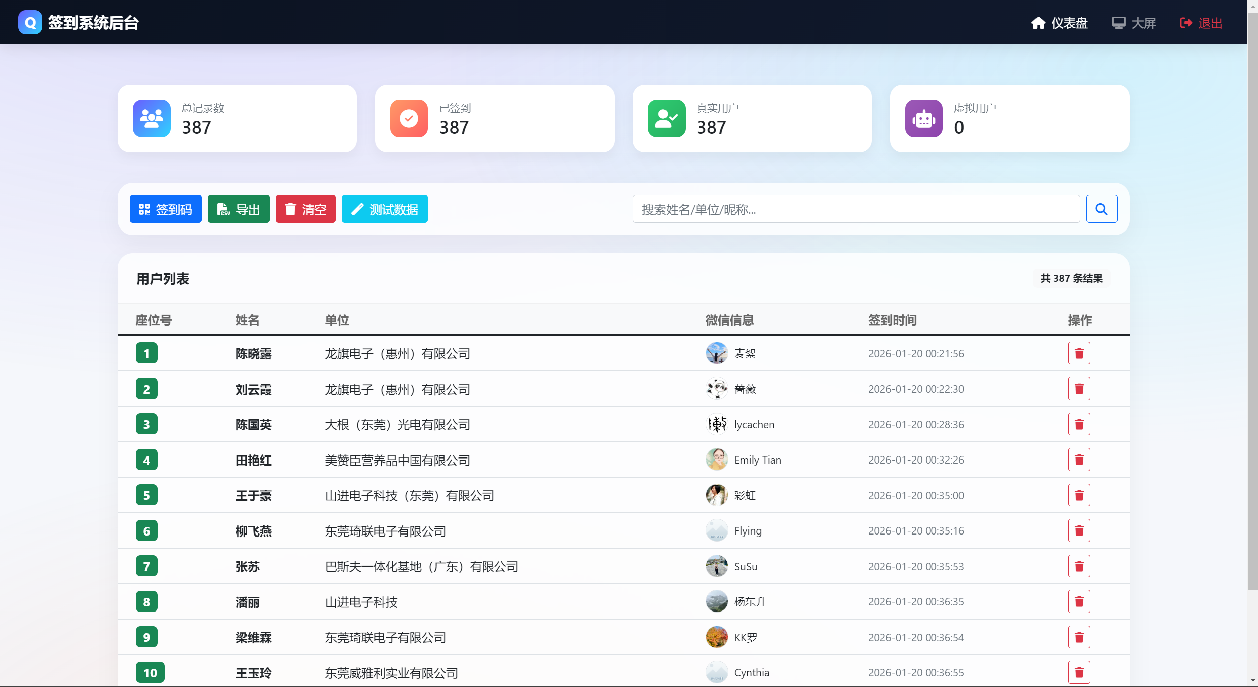Generate 测试数据 test data
This screenshot has height=687, width=1258.
[385, 209]
